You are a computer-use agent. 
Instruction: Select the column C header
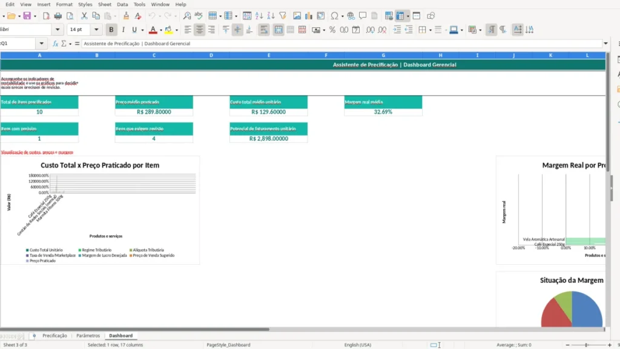point(154,55)
